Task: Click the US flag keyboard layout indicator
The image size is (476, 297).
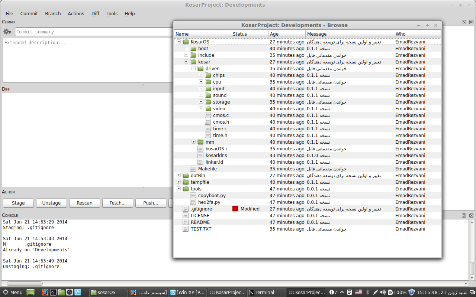Action: (x=358, y=292)
